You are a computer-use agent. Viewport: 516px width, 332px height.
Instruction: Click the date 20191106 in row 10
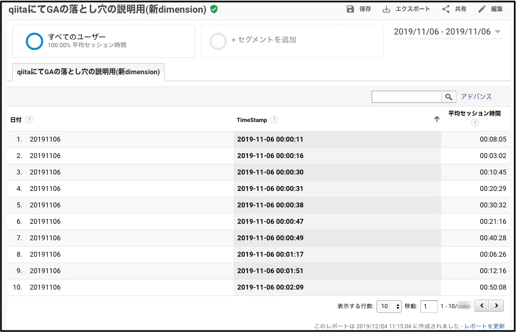point(45,287)
